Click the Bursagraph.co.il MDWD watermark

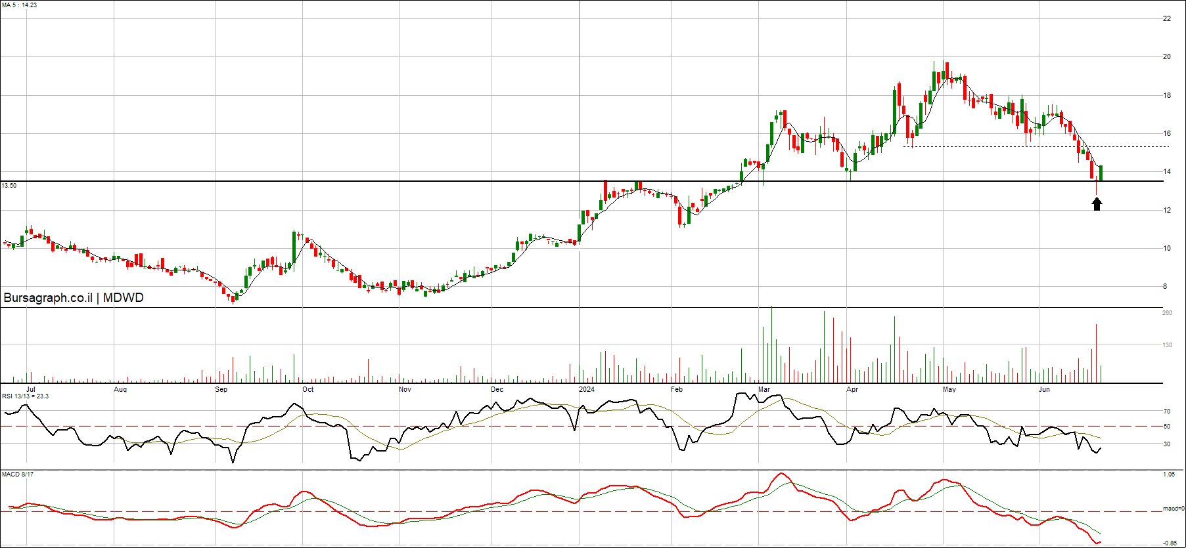[x=74, y=298]
